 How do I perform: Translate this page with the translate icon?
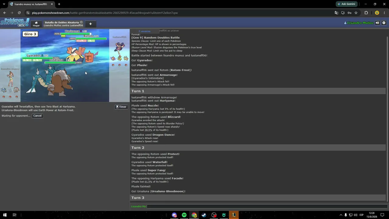[336, 13]
